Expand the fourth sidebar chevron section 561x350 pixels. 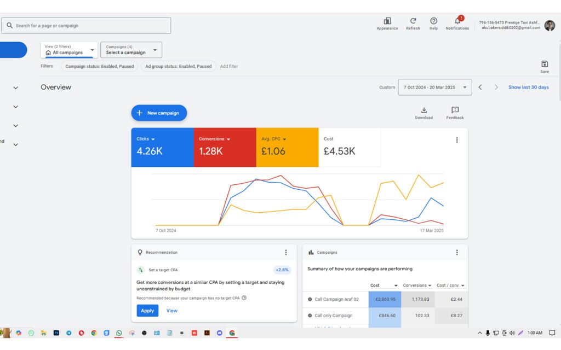[16, 144]
